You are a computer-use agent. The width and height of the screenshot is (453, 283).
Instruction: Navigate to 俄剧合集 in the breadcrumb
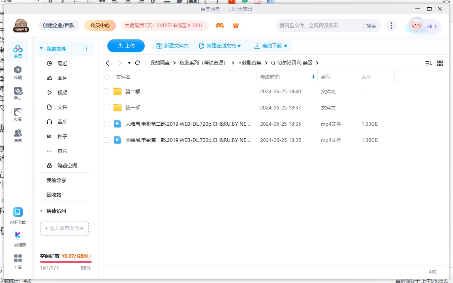pyautogui.click(x=250, y=63)
